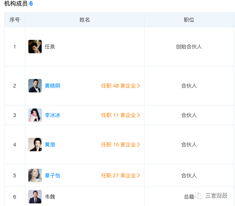Viewport: 235px width, 206px height.
Task: Click 黄渤's avatar photo
Action: tap(35, 145)
